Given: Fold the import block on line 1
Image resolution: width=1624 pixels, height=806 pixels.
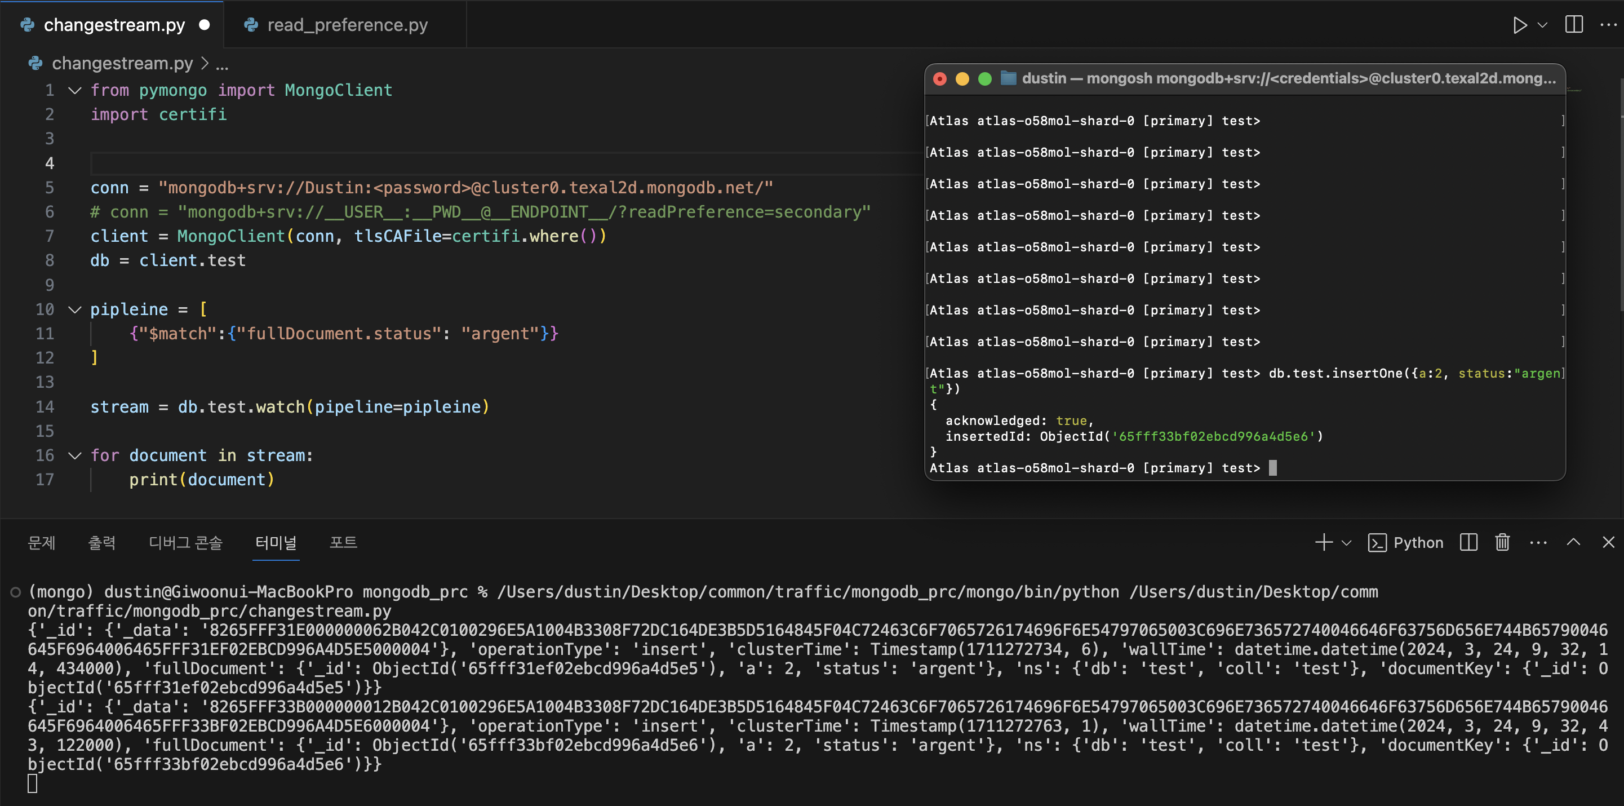Looking at the screenshot, I should (x=75, y=90).
